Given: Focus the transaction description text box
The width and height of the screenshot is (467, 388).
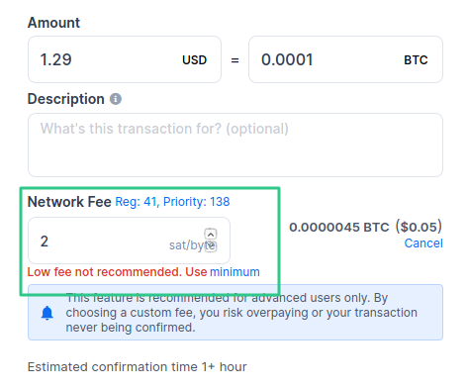Looking at the screenshot, I should point(235,145).
